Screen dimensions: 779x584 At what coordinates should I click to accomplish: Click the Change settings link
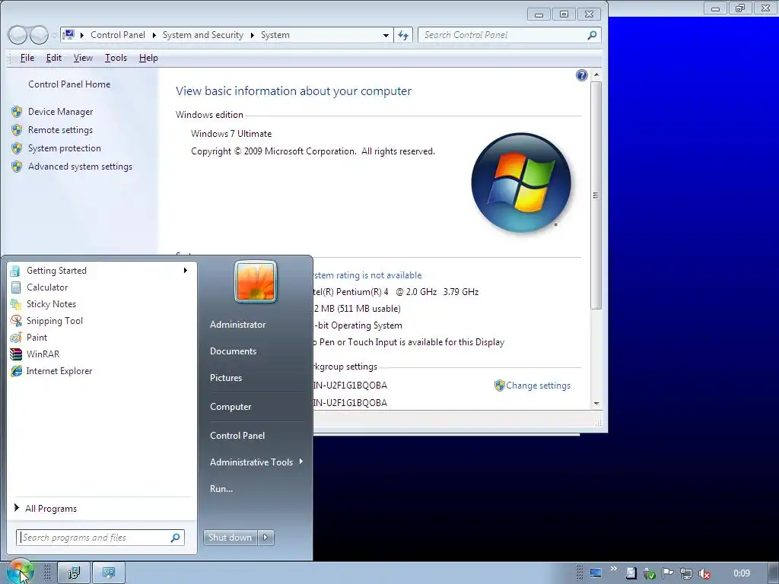coord(538,386)
